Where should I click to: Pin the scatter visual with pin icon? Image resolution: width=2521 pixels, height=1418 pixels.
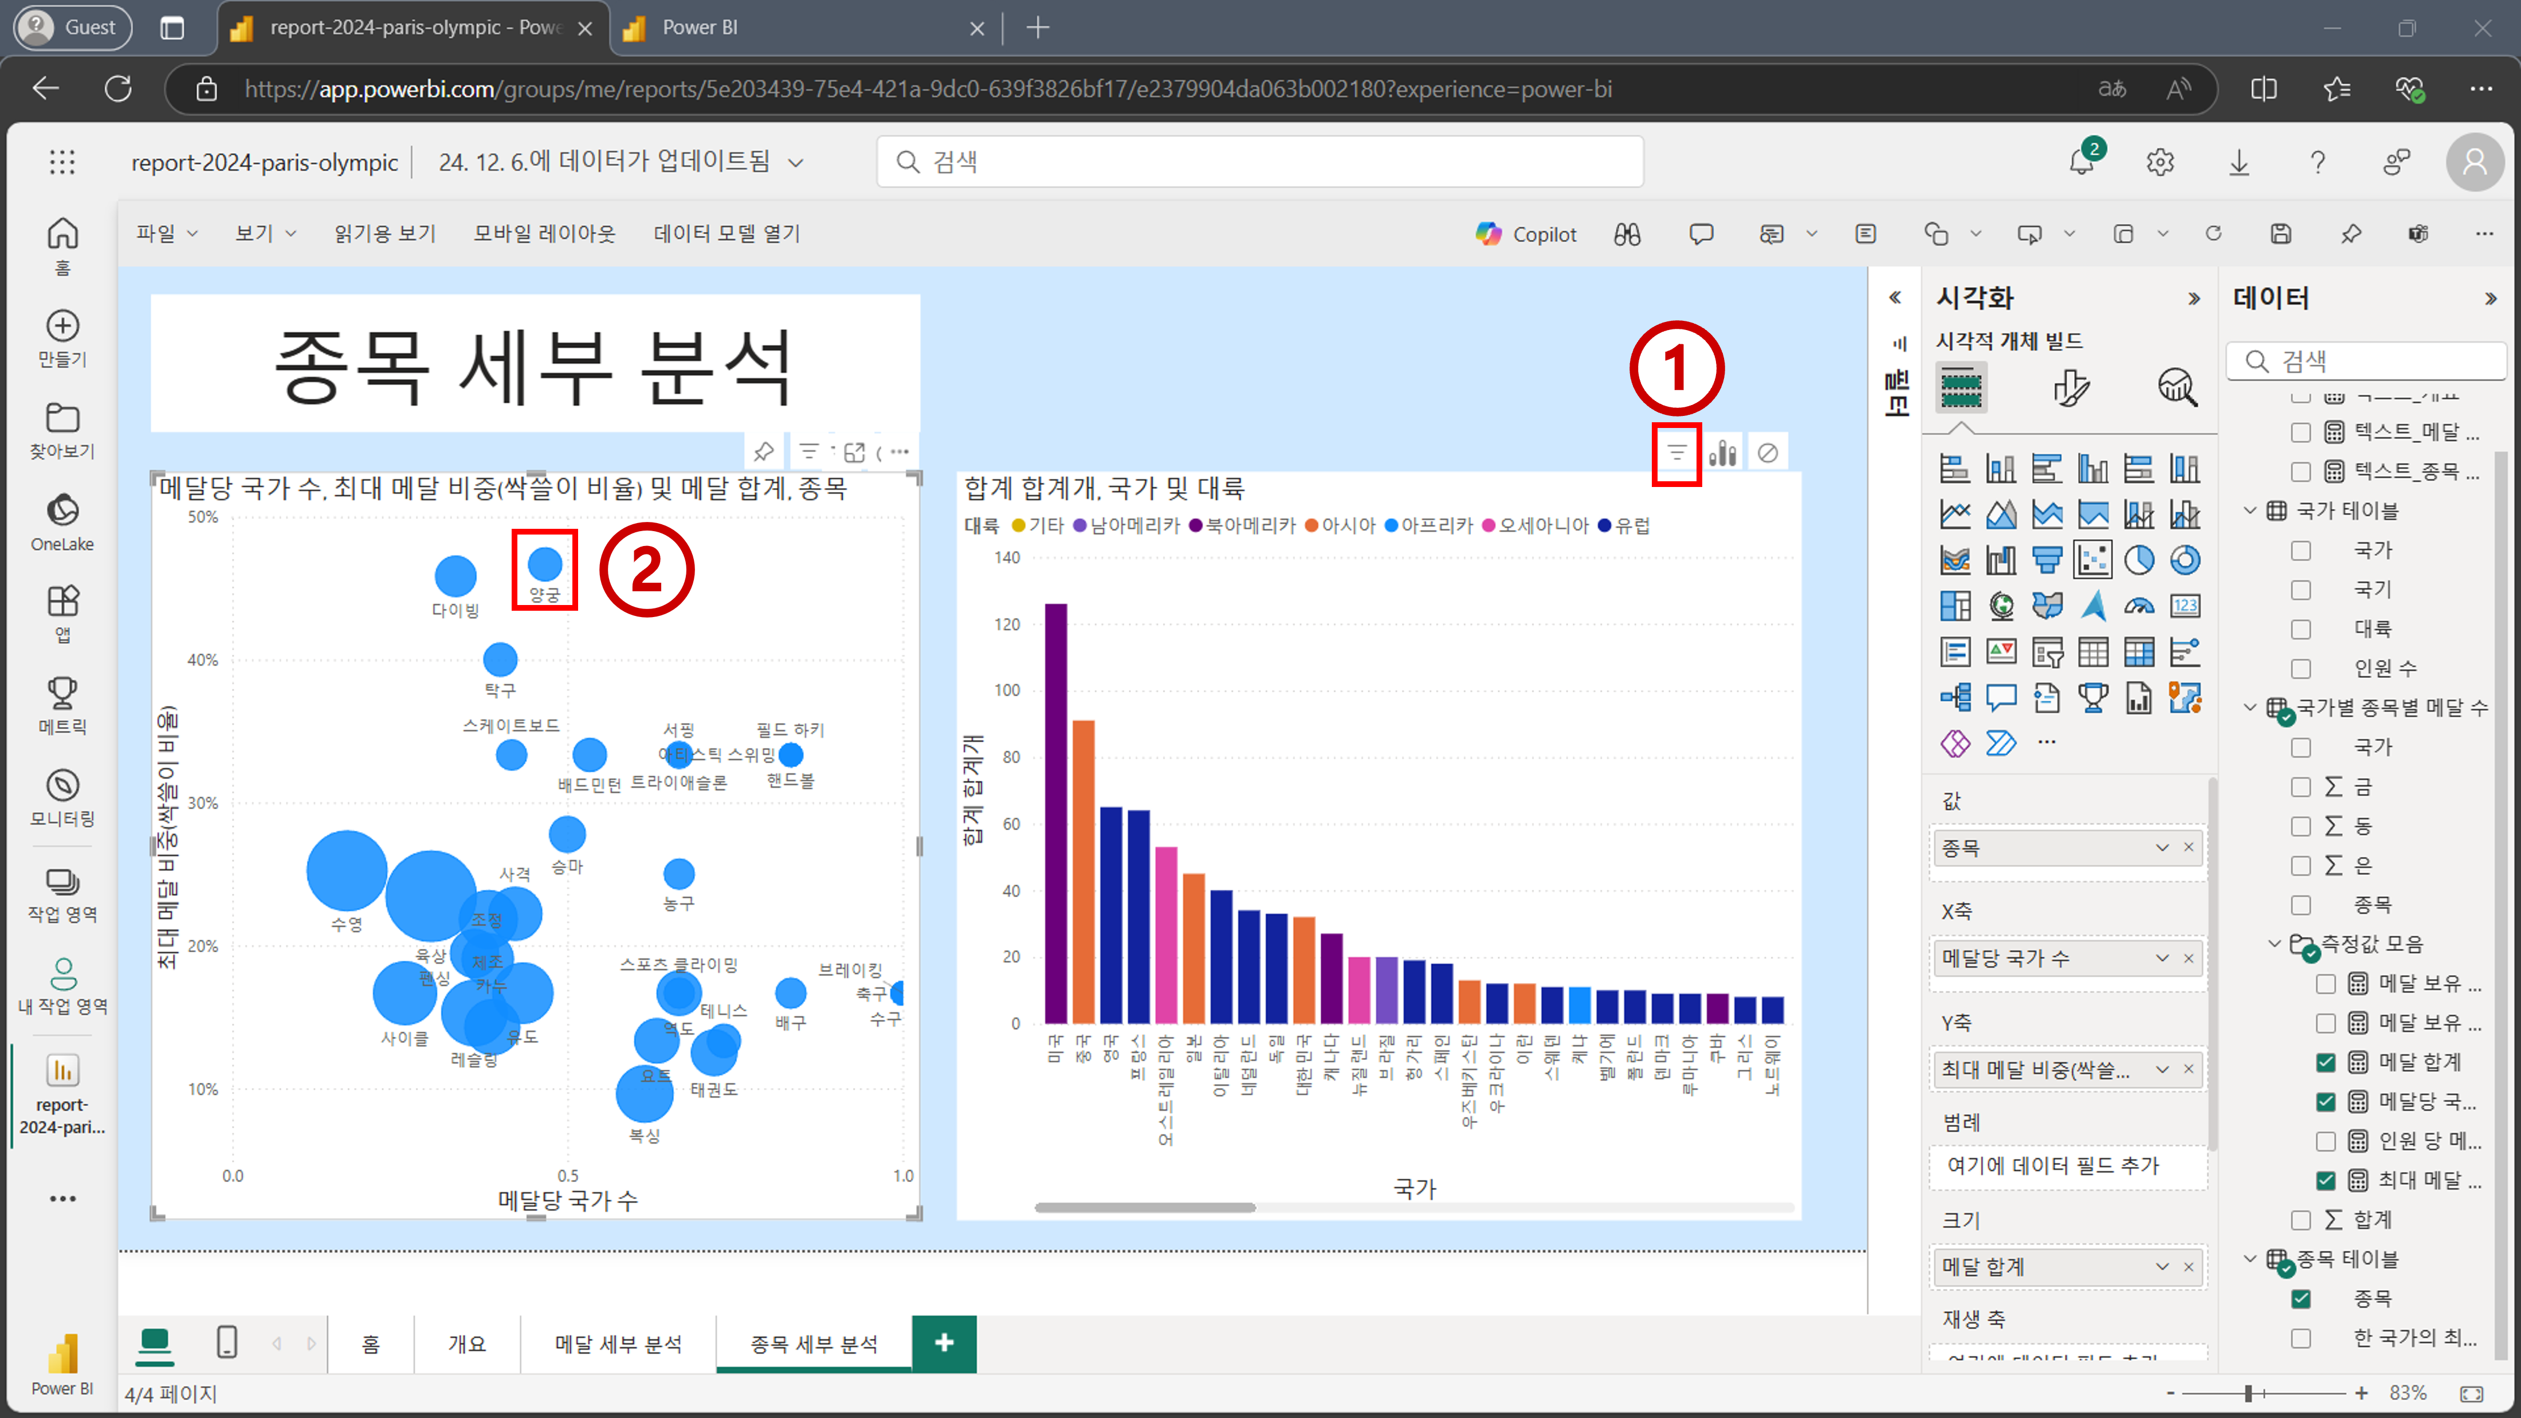click(x=763, y=451)
